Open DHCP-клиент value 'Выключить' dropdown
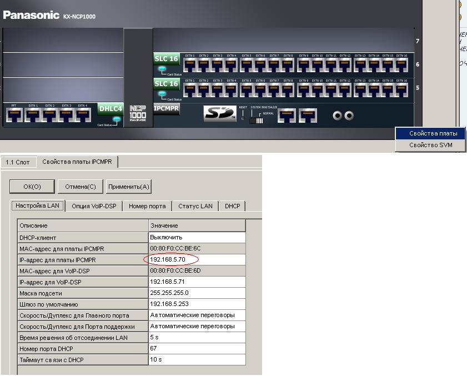 point(197,238)
